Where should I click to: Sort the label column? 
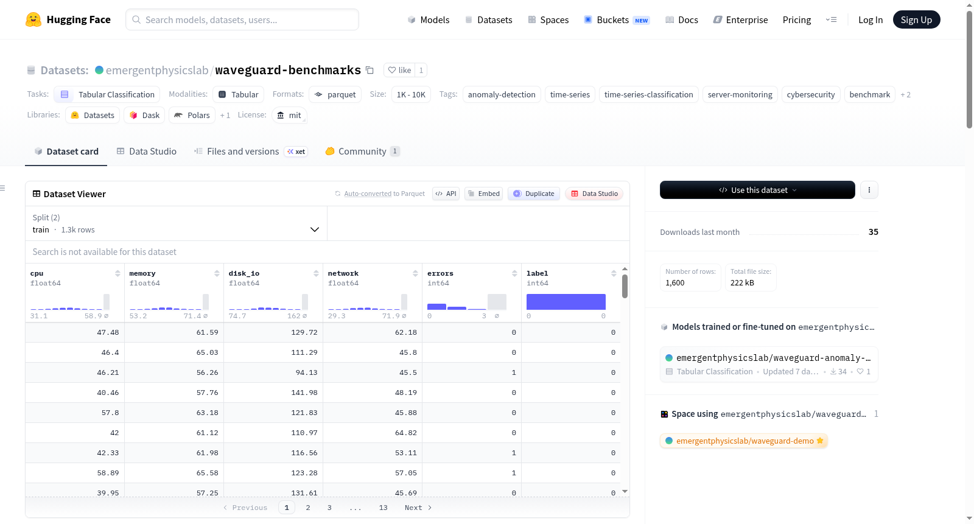coord(614,274)
